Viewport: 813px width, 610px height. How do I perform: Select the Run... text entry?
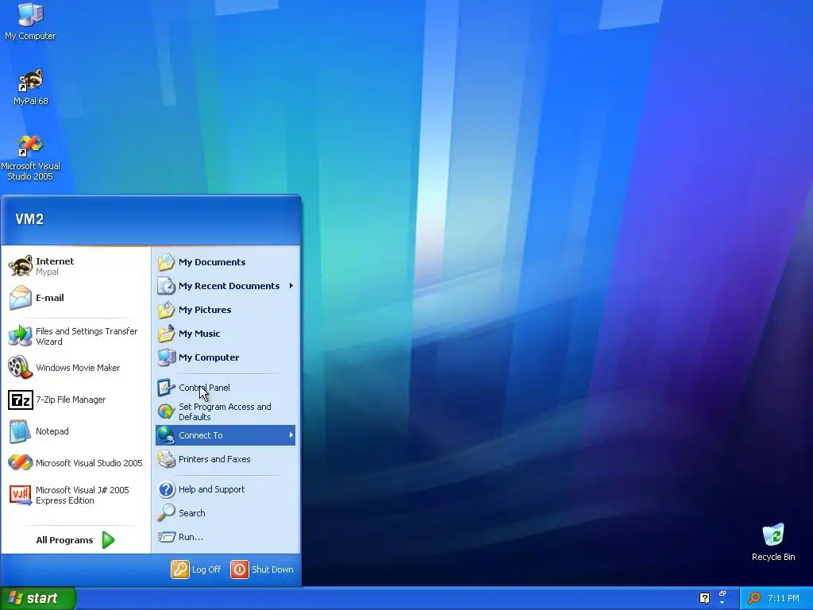pyautogui.click(x=191, y=537)
